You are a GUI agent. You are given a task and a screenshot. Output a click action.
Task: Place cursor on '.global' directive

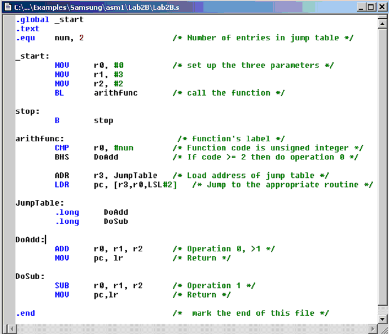(x=32, y=20)
